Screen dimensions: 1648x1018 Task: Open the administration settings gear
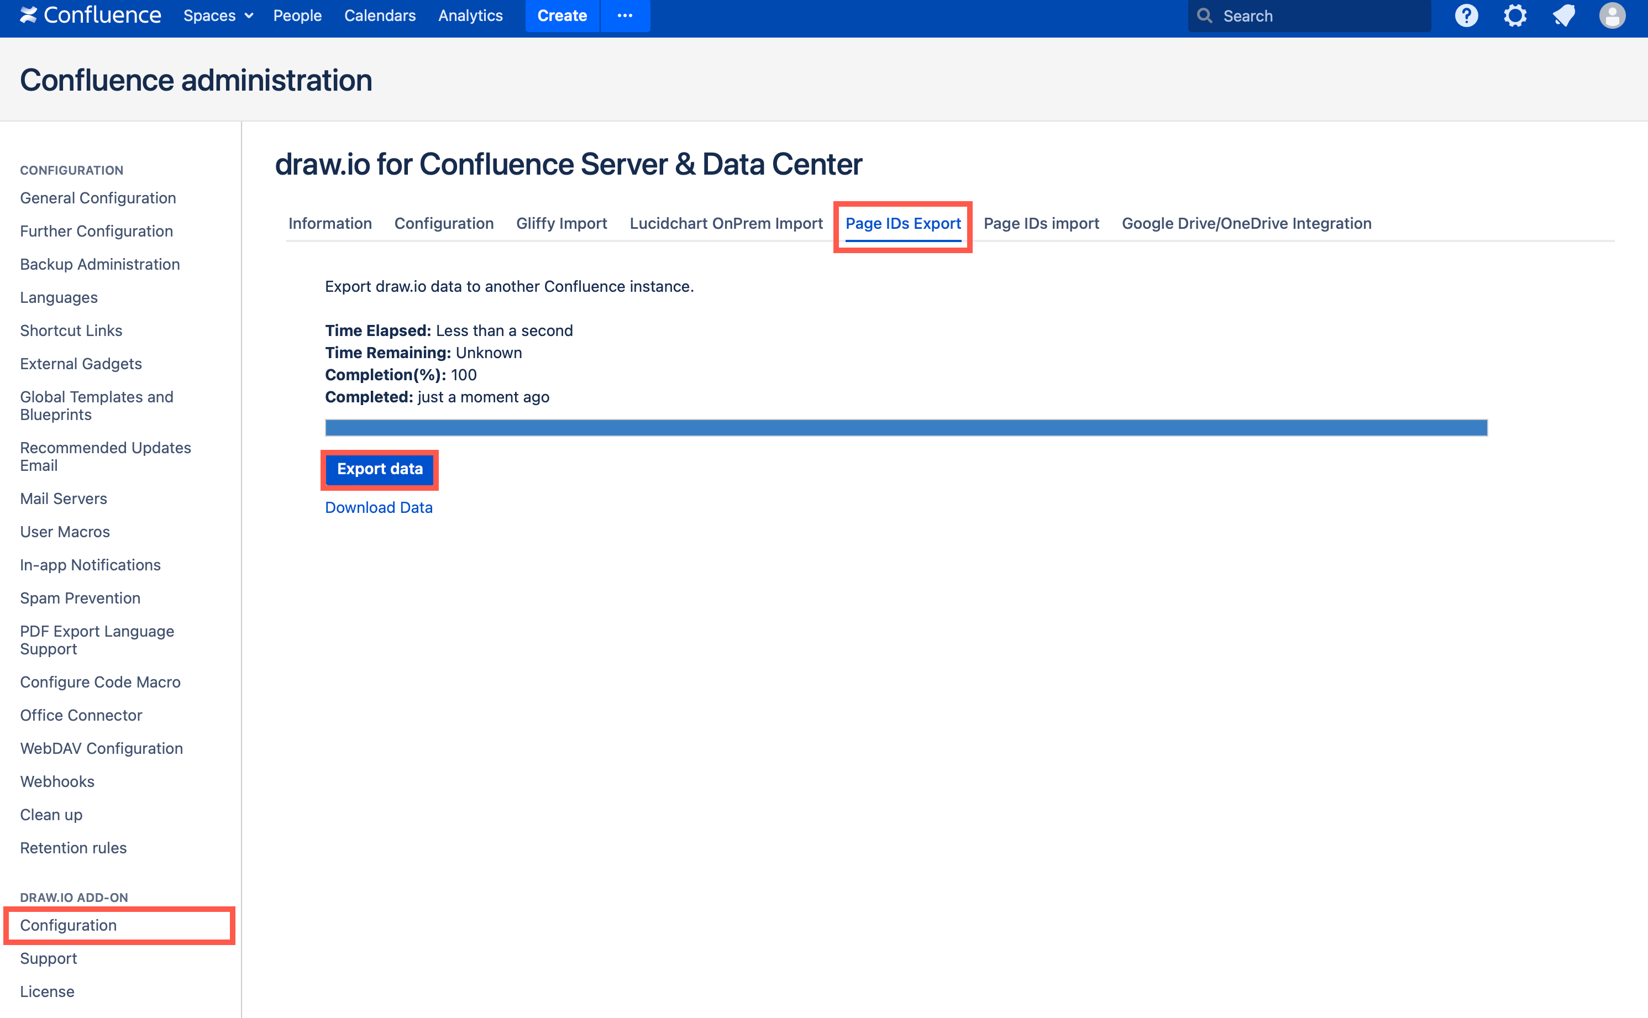[1515, 15]
